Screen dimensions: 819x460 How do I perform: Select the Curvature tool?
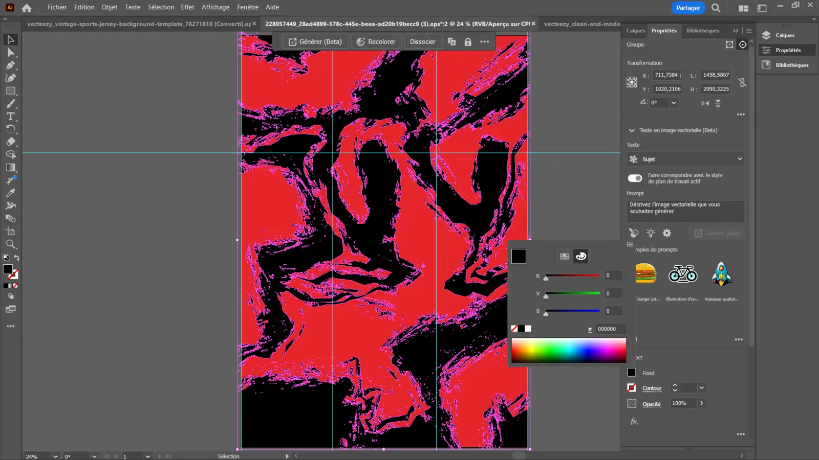pyautogui.click(x=10, y=78)
